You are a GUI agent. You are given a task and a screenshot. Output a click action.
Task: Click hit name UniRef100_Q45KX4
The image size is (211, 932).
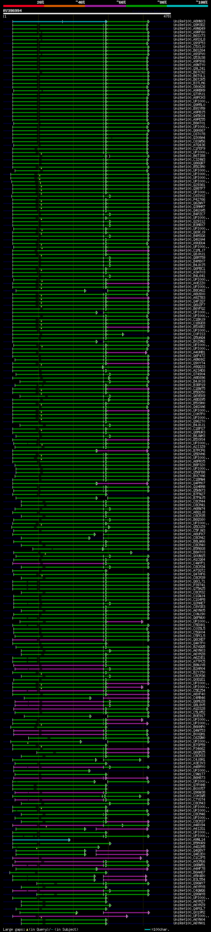189,116
